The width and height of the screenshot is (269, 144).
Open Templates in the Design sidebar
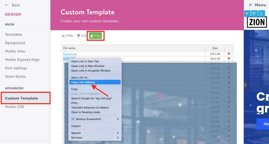pos(14,34)
